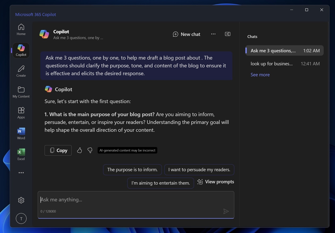Open the Create section

(21, 71)
